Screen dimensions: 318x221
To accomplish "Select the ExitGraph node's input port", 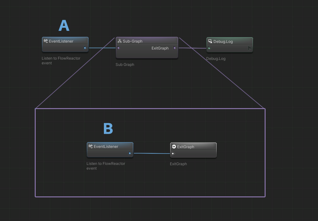I will click(173, 154).
